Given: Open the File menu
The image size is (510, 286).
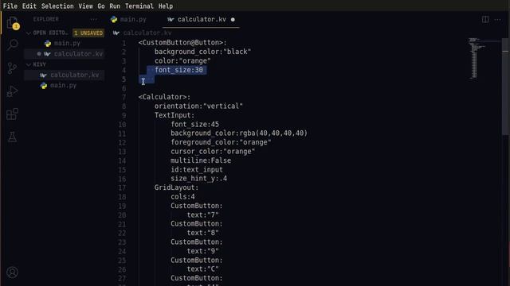Looking at the screenshot, I should 10,6.
